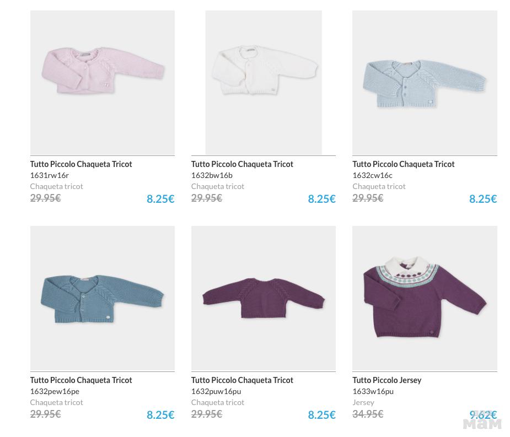Viewport: 510px width, 437px height.
Task: Click the 8.25€ price for item 1632cw16c
Action: pos(483,199)
